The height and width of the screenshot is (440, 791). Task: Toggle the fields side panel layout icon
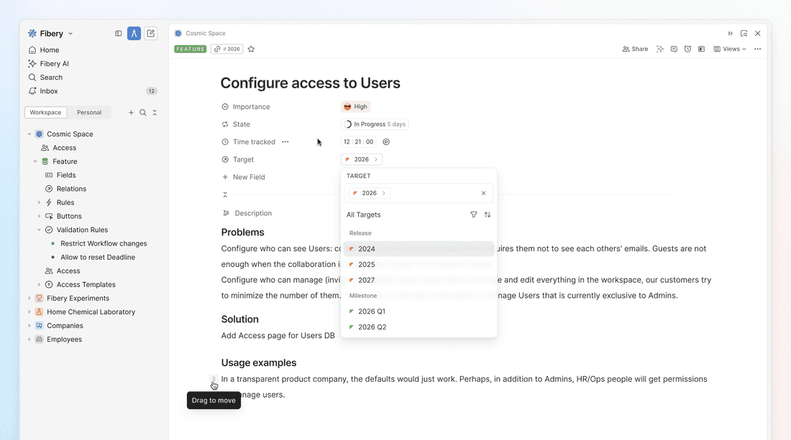coord(701,50)
